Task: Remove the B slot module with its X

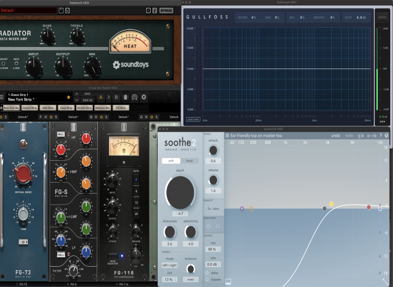Action: tap(96, 117)
